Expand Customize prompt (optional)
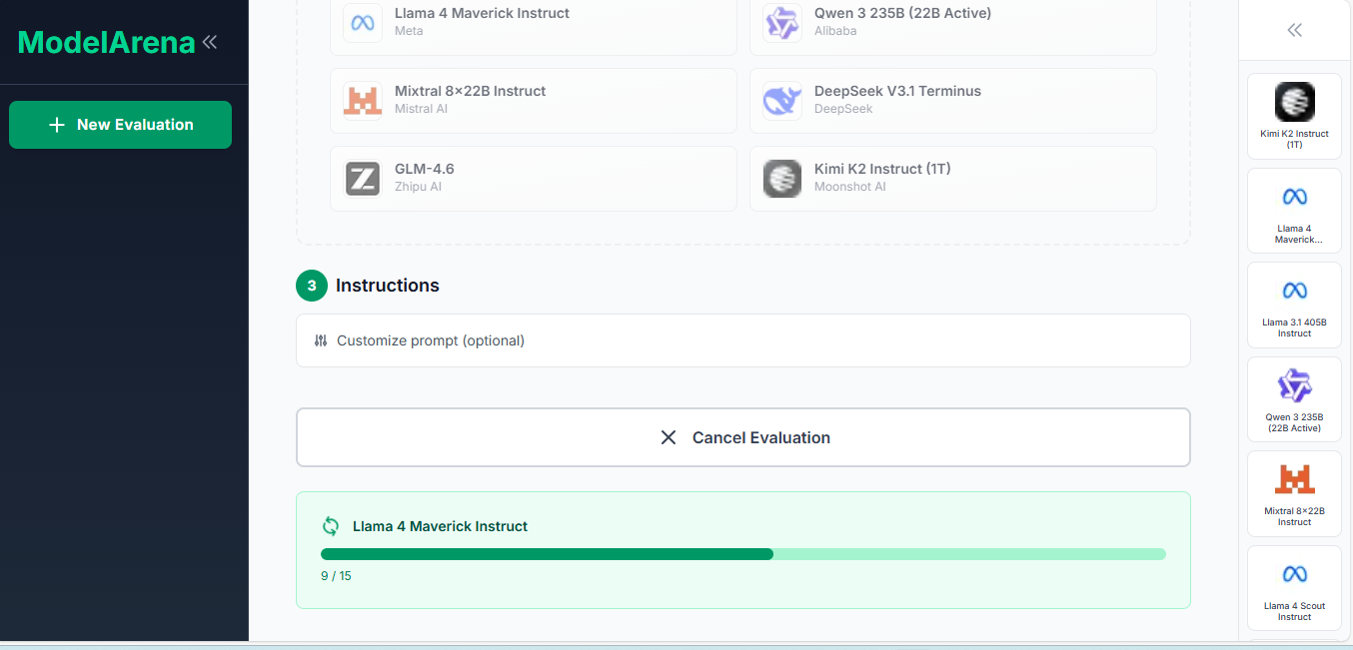 coord(743,340)
